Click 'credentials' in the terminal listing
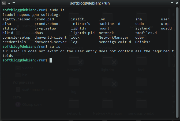180x121 pixels. point(14,42)
